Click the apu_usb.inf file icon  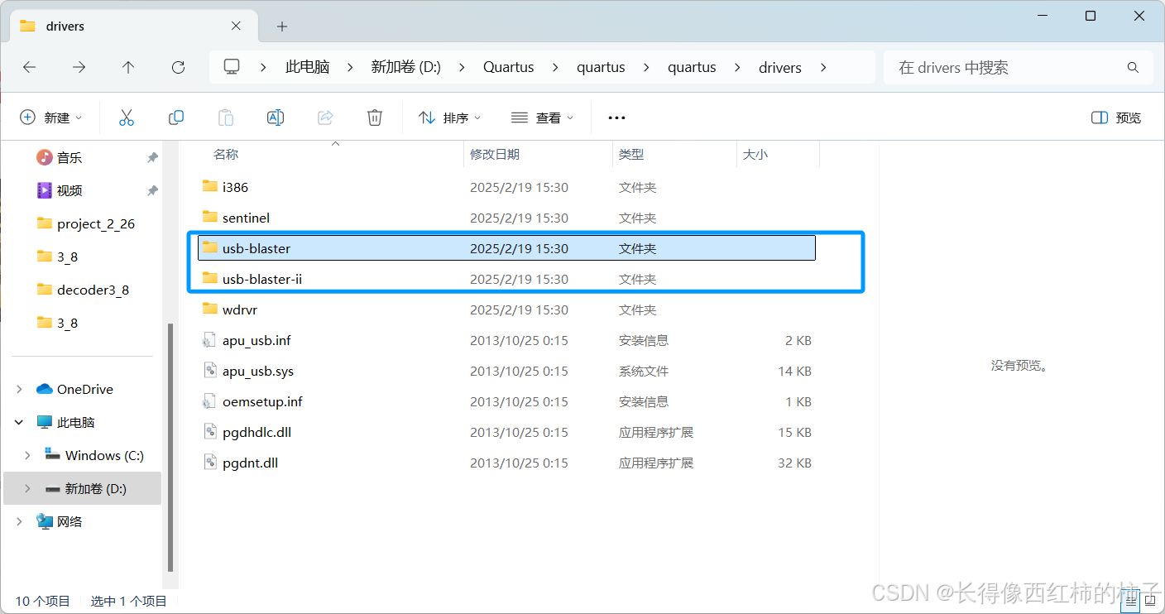tap(209, 340)
